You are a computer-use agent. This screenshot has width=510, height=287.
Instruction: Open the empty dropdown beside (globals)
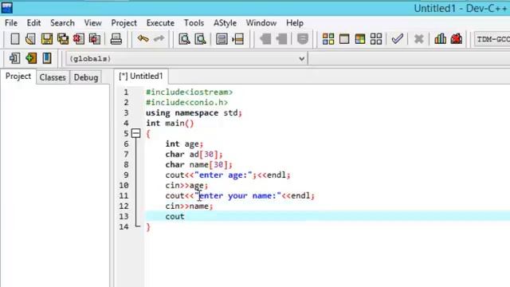(409, 58)
